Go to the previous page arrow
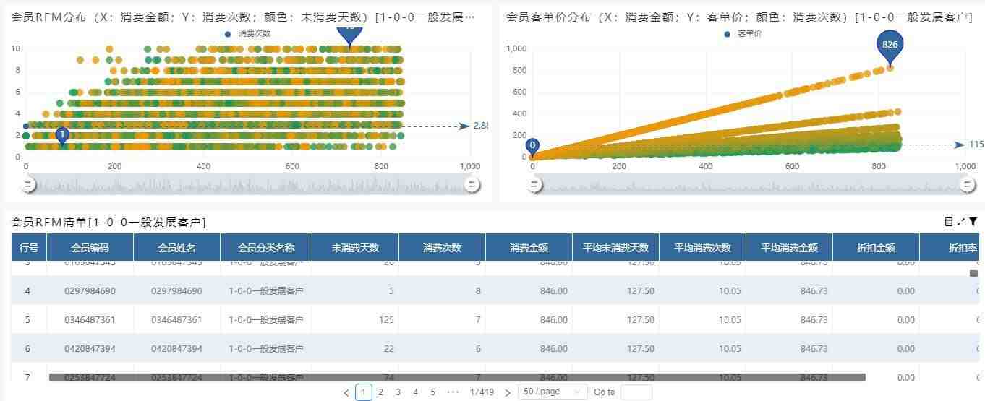Viewport: 985px width, 401px height. click(x=346, y=392)
